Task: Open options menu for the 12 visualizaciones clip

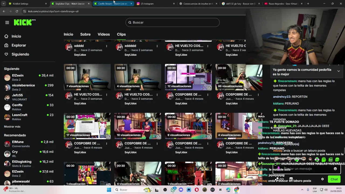Action: [208, 95]
